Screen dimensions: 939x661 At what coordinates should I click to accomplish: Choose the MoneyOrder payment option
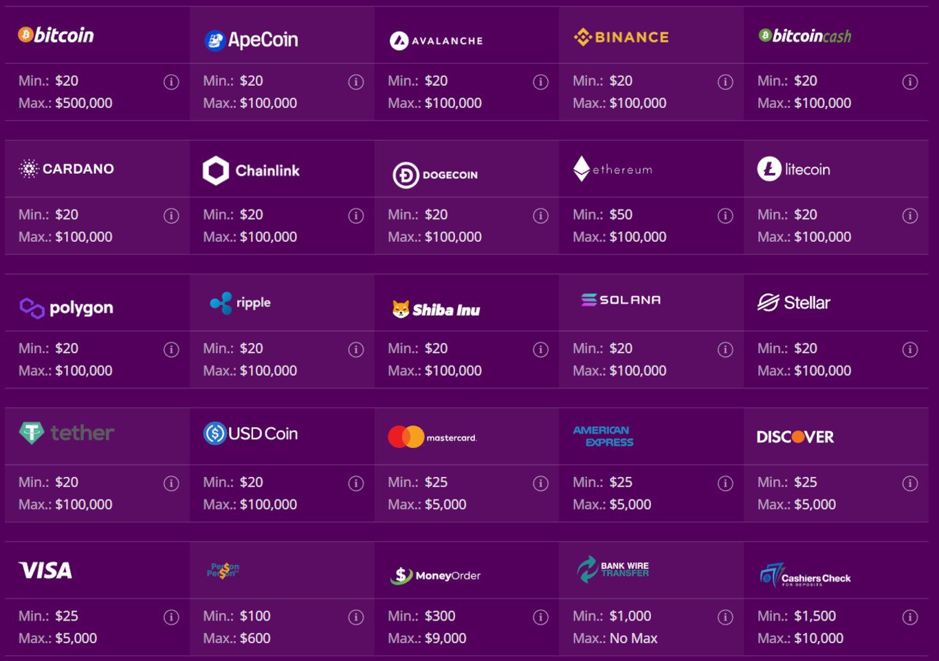tap(436, 575)
